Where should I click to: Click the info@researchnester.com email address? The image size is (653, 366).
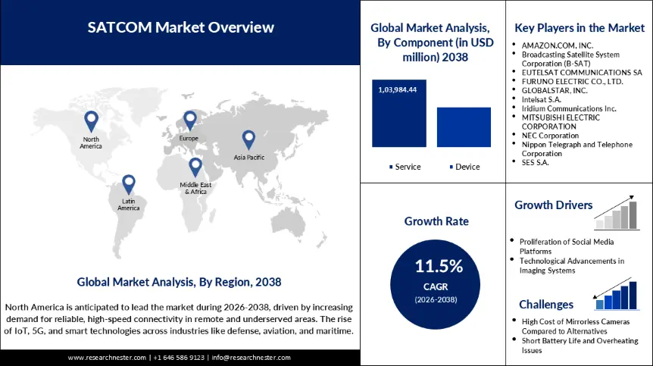click(251, 358)
